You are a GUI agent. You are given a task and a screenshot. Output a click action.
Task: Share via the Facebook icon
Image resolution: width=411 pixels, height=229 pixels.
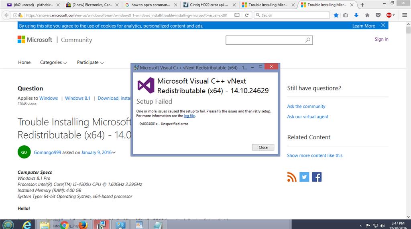tap(317, 177)
